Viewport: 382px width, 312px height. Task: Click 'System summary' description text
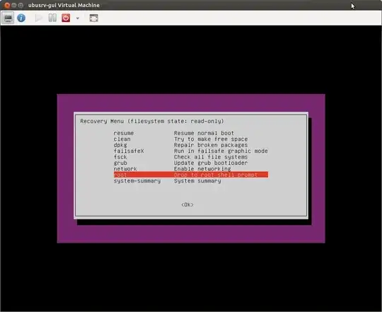pos(197,181)
